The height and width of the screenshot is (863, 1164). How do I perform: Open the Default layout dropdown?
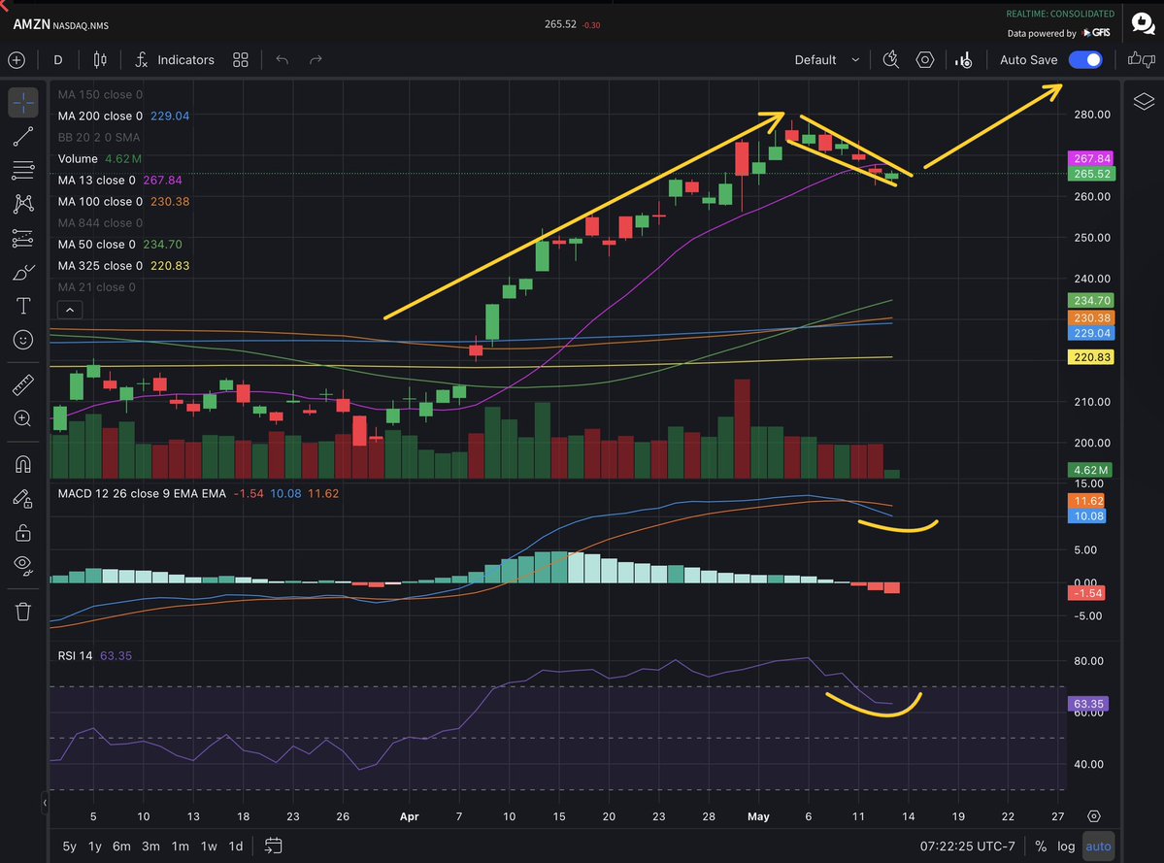(x=826, y=60)
